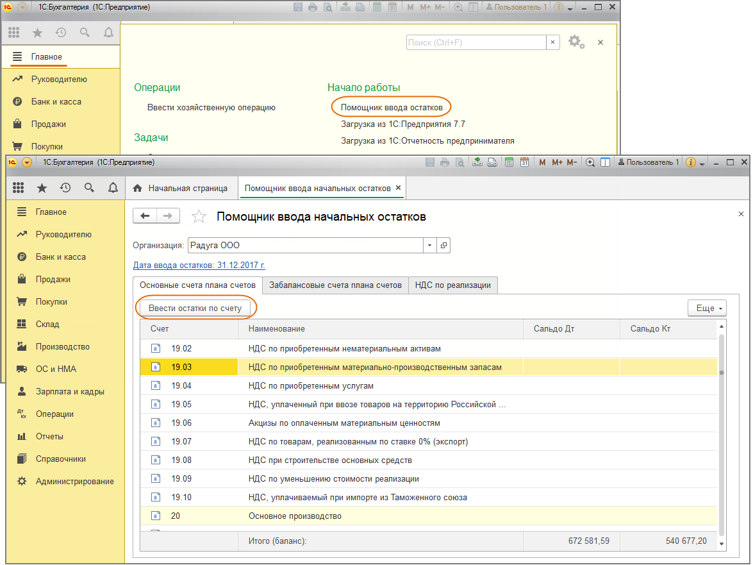Close the form with X beside title
753x565 pixels.
(x=741, y=214)
